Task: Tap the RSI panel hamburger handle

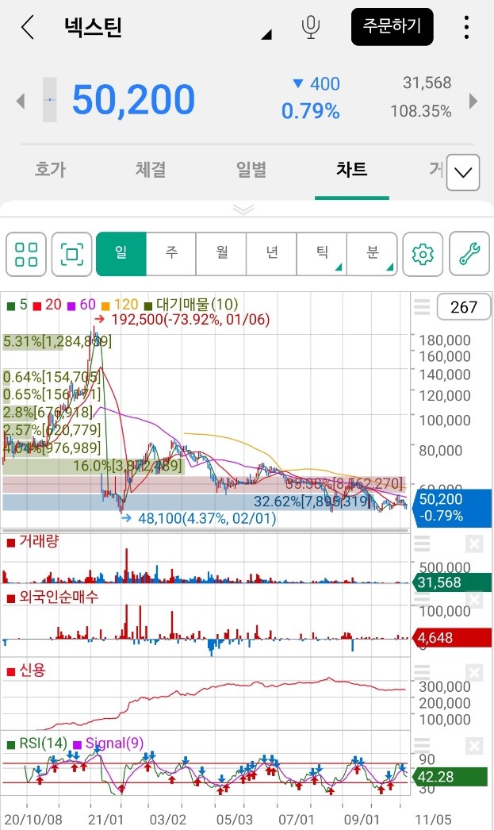Action: pyautogui.click(x=422, y=746)
